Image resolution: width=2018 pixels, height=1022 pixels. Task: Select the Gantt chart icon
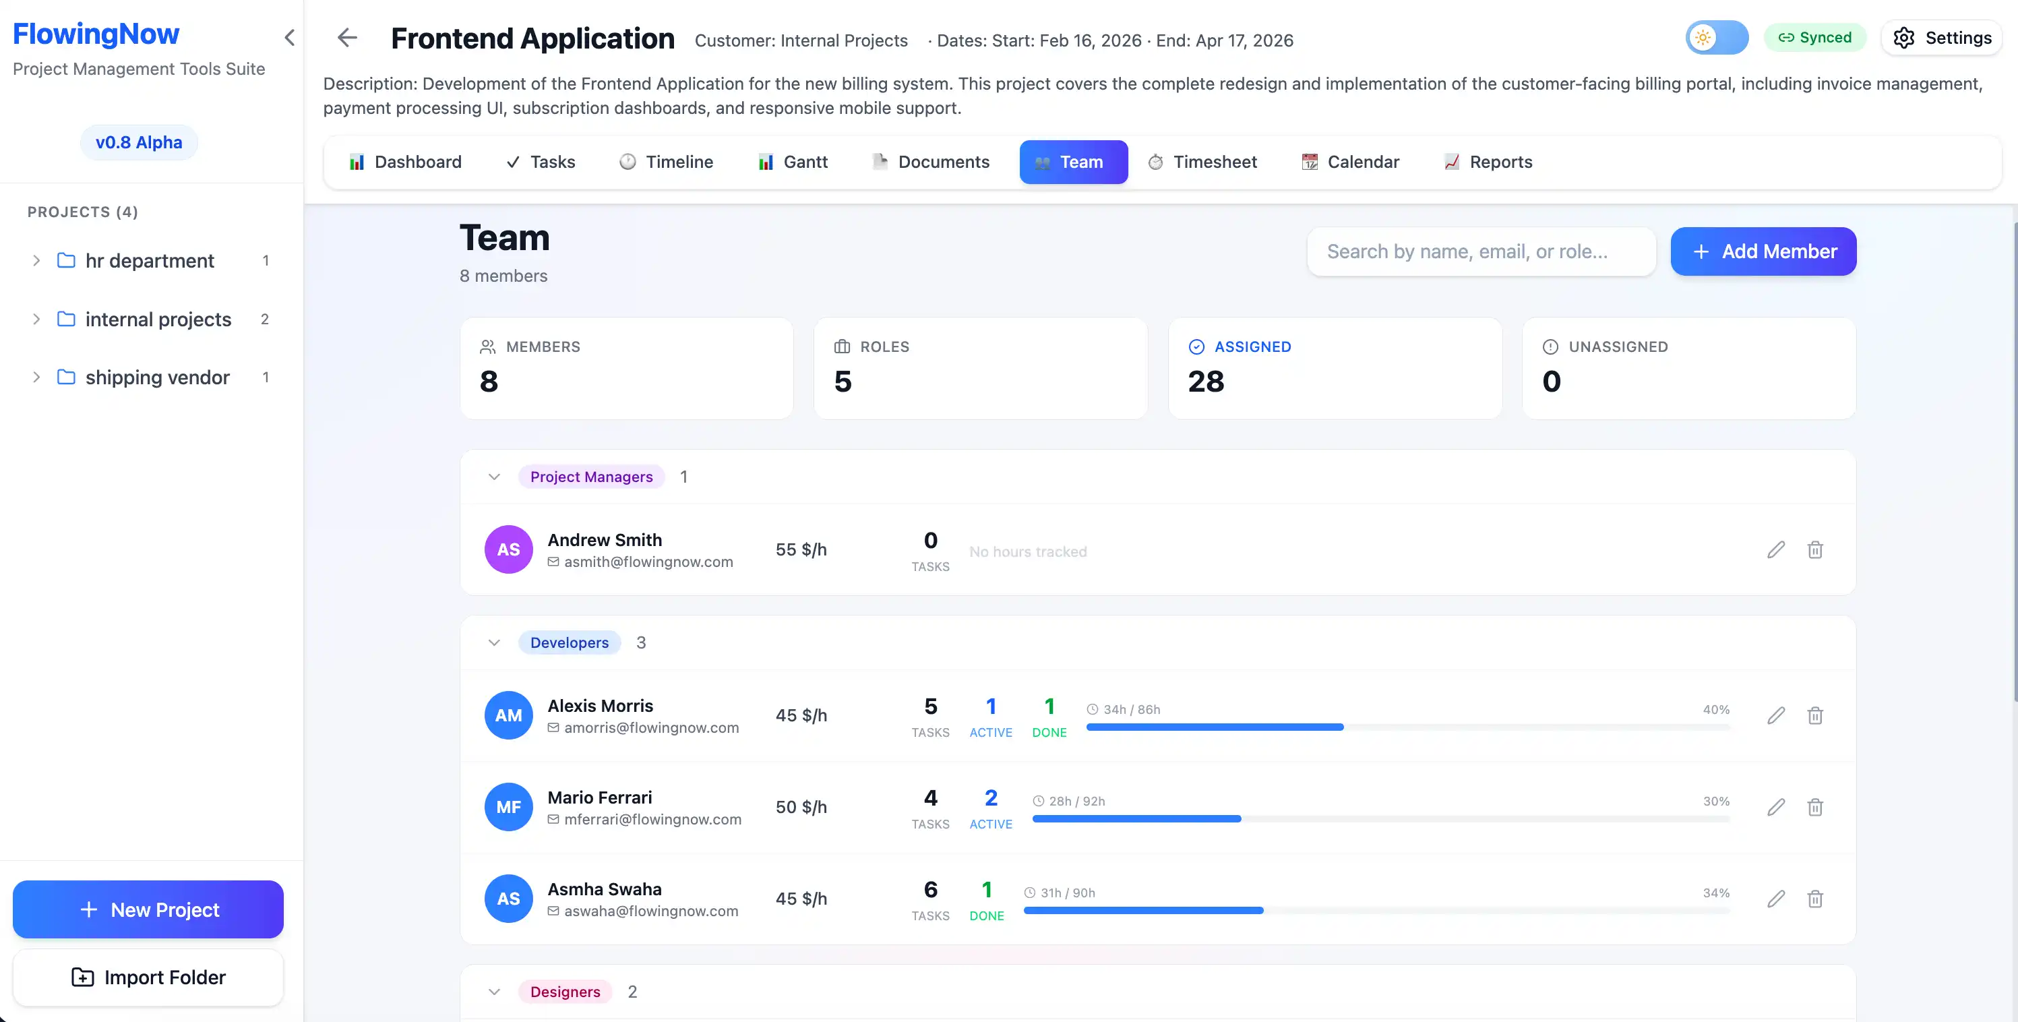click(766, 161)
